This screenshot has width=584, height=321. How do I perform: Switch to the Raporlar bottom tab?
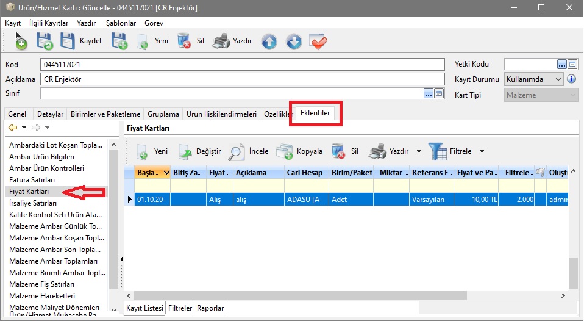(210, 309)
